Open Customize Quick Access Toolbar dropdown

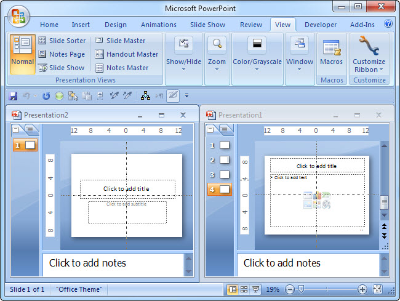point(186,95)
